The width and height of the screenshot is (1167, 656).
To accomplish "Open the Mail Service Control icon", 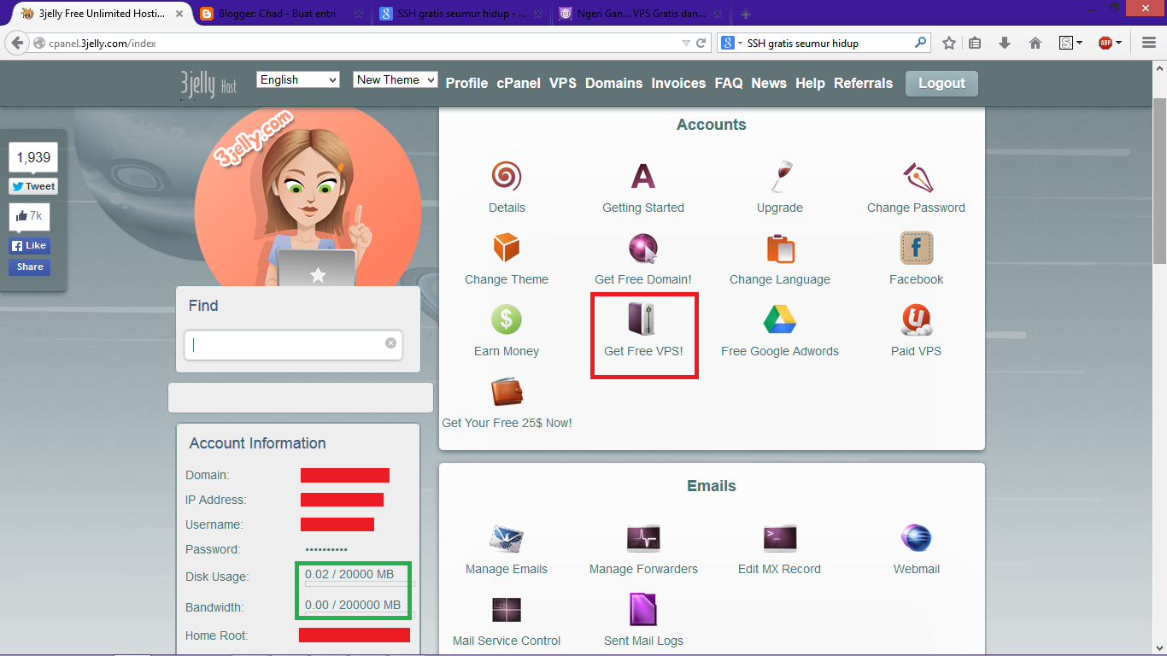I will (507, 610).
